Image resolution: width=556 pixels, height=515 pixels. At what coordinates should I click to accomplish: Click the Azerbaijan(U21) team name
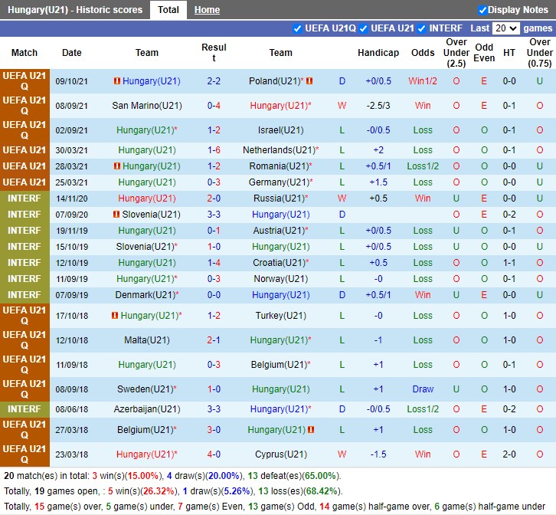147,409
